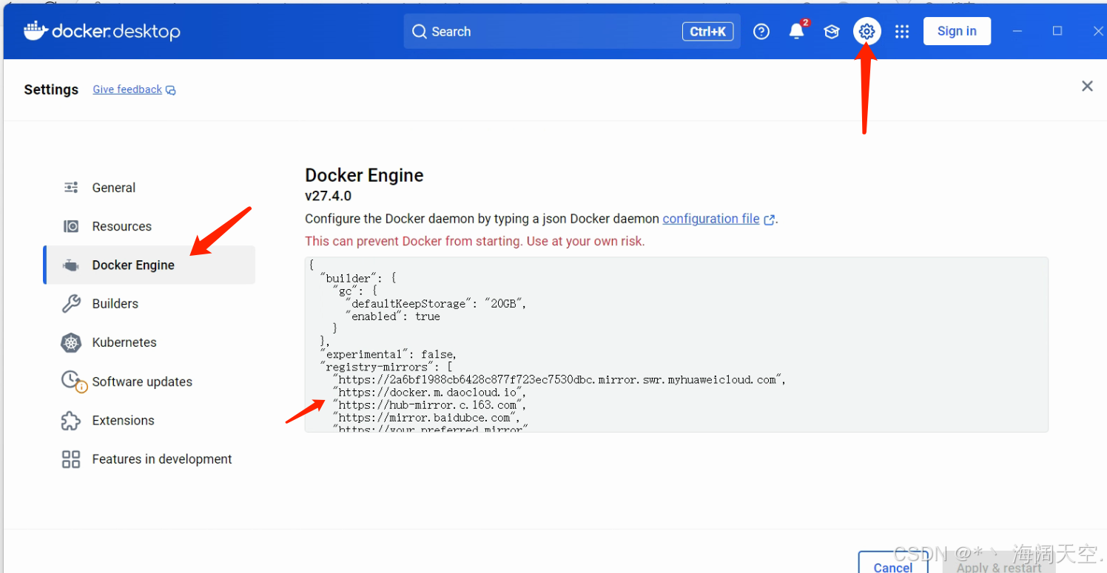Select the Docker Engine settings tab
Image resolution: width=1107 pixels, height=573 pixels.
pyautogui.click(x=149, y=265)
